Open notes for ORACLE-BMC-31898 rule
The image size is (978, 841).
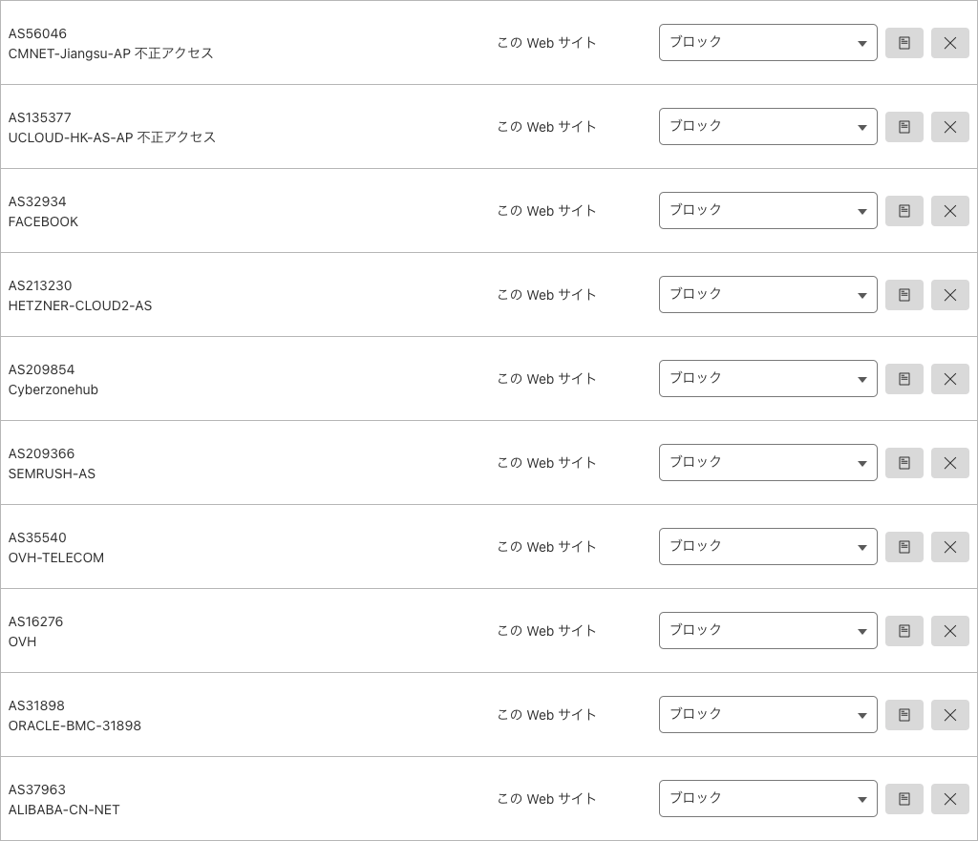point(904,715)
